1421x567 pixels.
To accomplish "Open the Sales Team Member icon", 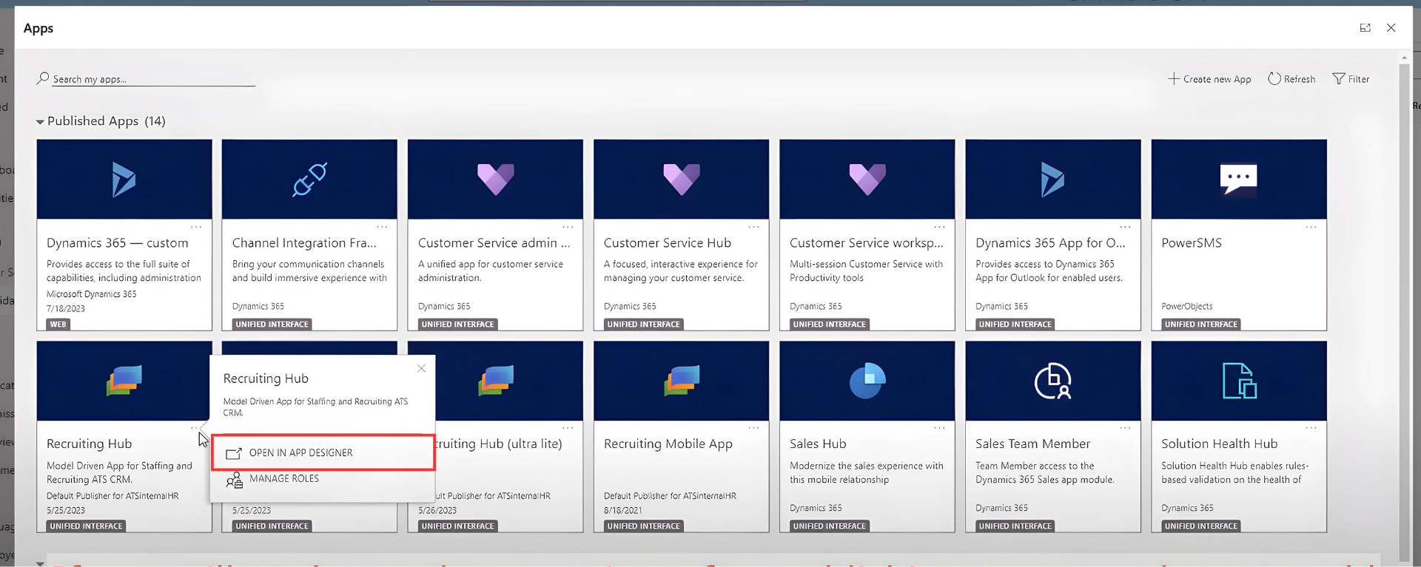I will coord(1052,381).
